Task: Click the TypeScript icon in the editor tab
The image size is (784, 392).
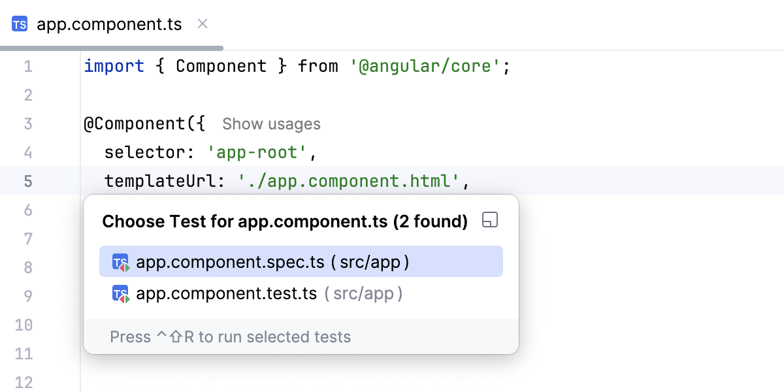Action: tap(19, 24)
